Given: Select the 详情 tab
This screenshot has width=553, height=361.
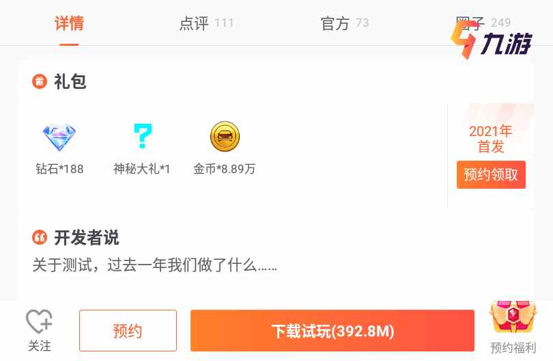Looking at the screenshot, I should [x=69, y=23].
